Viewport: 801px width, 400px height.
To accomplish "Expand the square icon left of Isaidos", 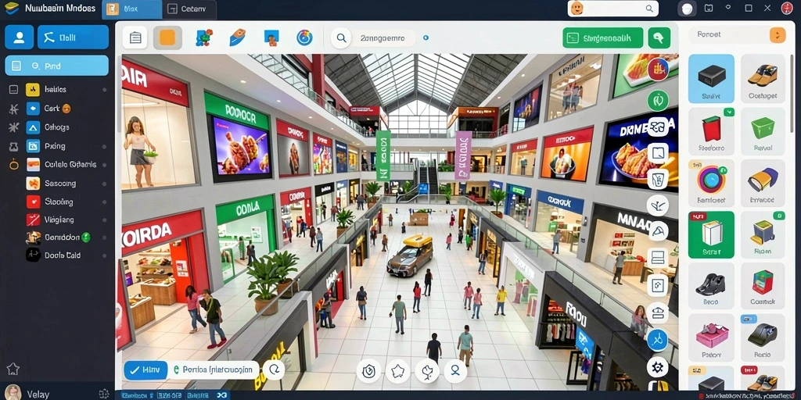I will click(x=14, y=90).
